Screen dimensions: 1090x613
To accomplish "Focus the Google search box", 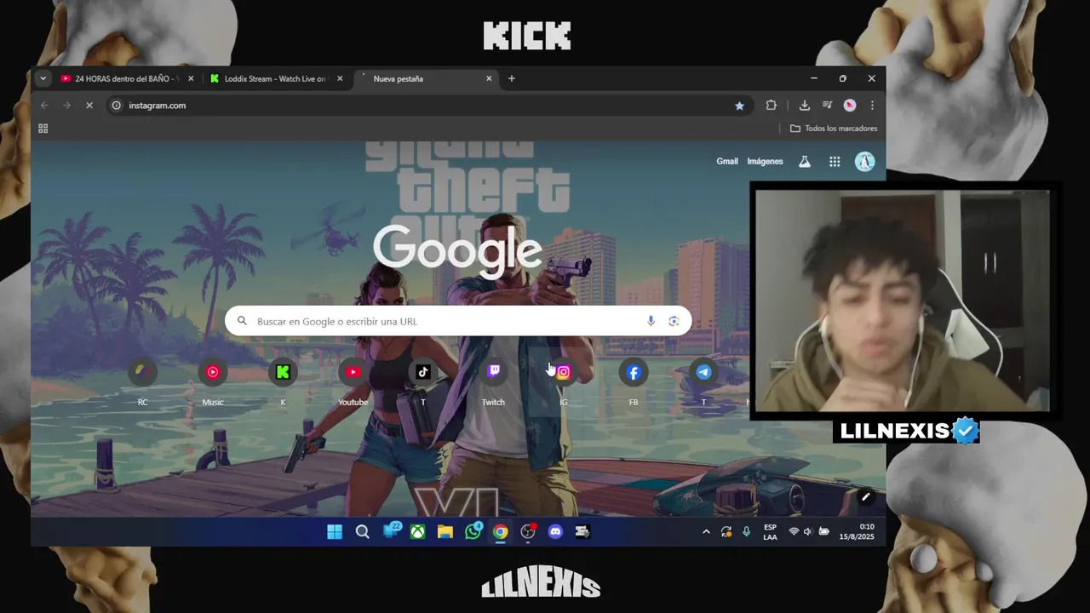I will pos(458,321).
